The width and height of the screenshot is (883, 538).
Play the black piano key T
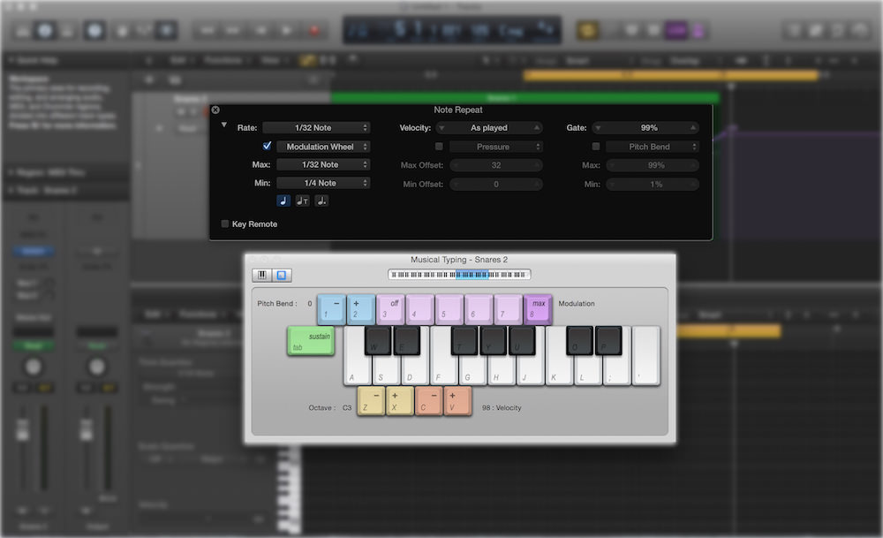[x=464, y=340]
